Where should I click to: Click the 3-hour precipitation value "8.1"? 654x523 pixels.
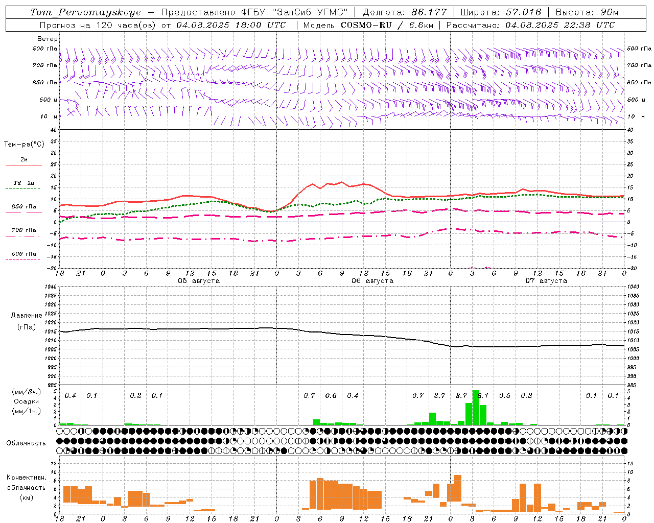(483, 395)
